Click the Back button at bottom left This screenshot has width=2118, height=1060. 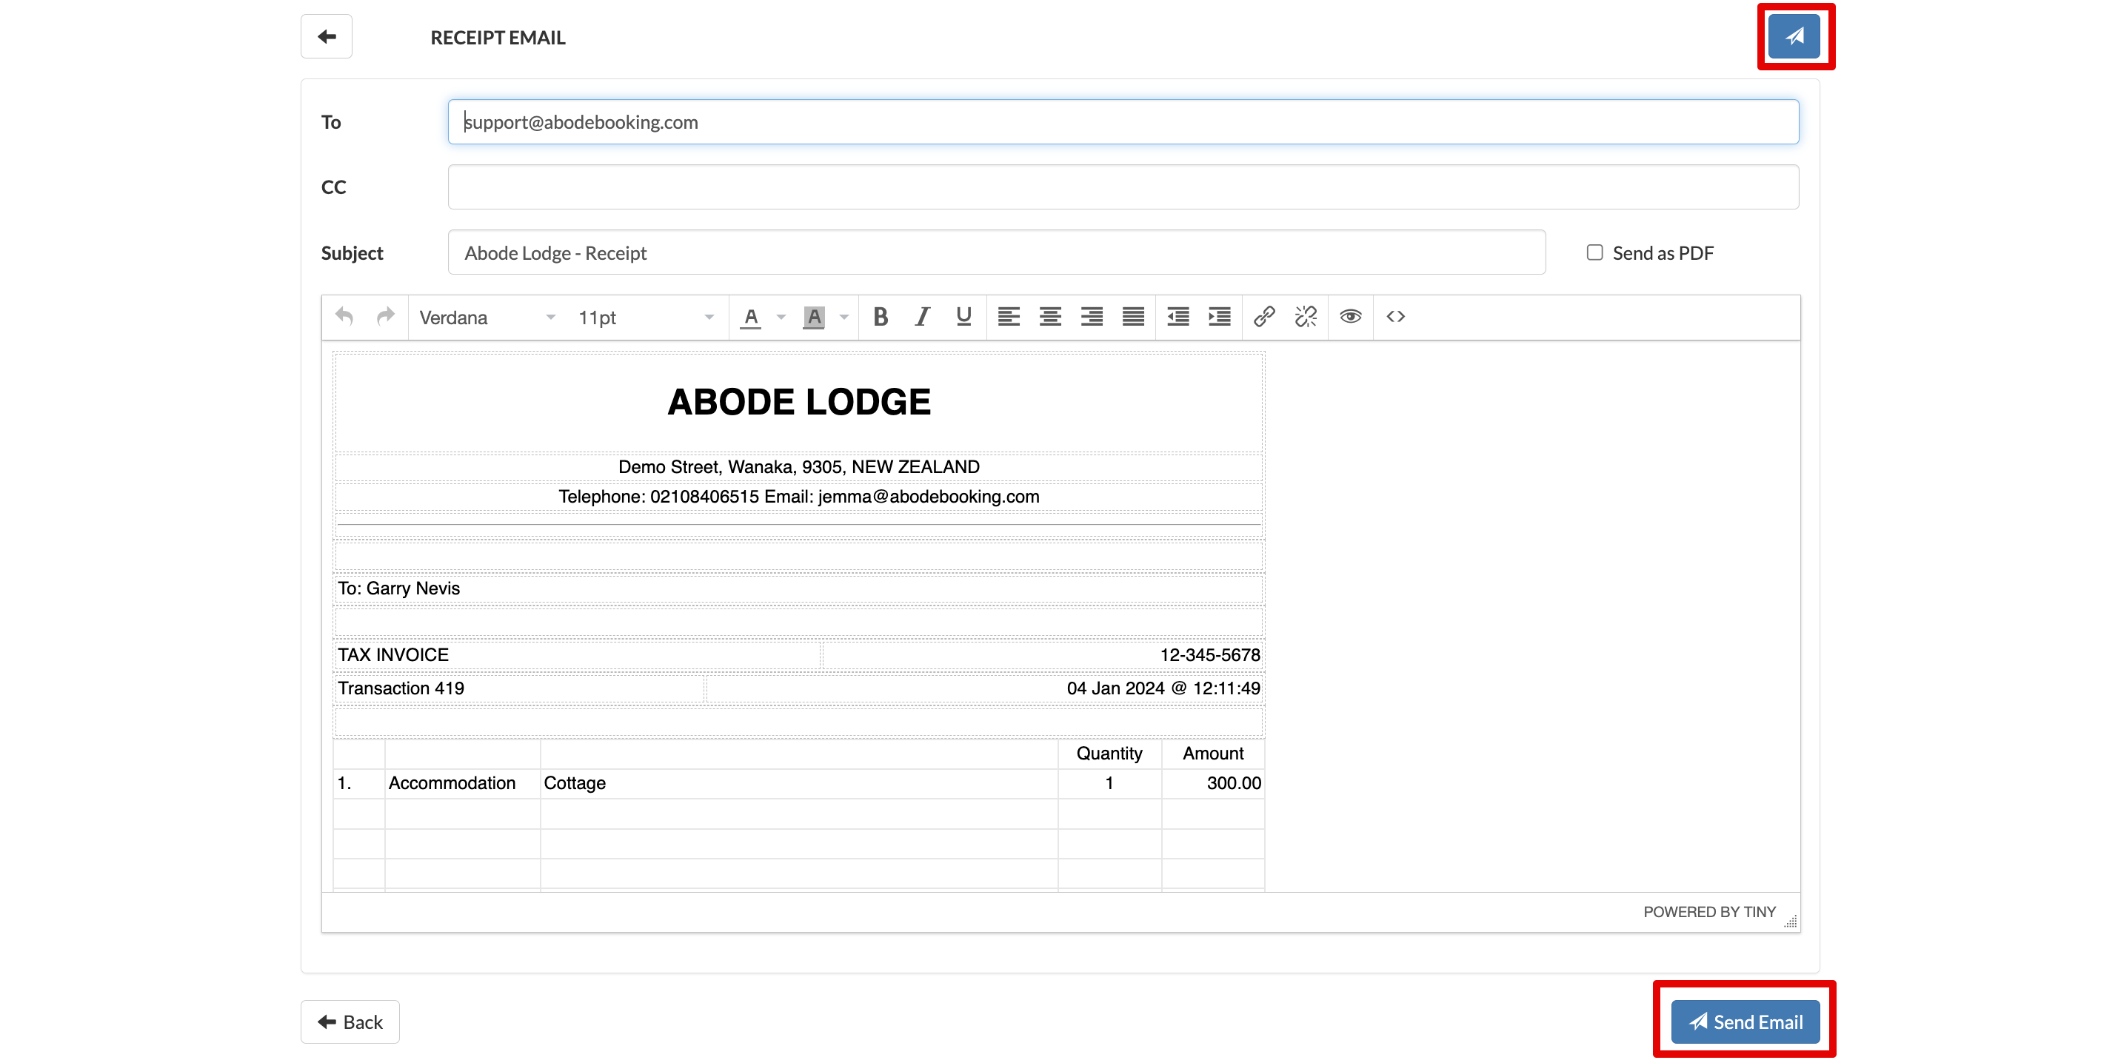pos(350,1022)
